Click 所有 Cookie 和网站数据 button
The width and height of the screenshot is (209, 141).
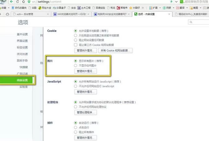[115, 50]
